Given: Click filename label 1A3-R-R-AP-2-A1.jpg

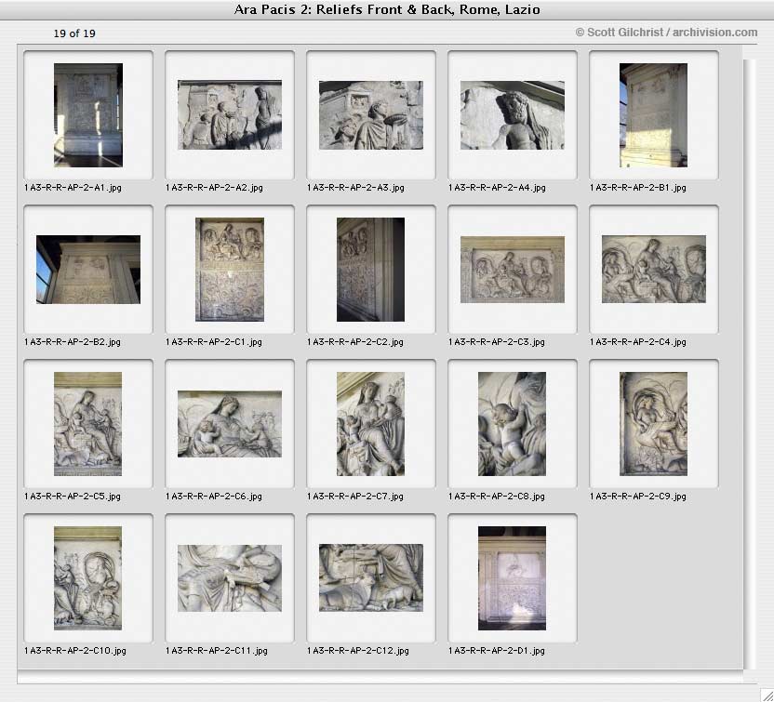Looking at the screenshot, I should point(73,188).
